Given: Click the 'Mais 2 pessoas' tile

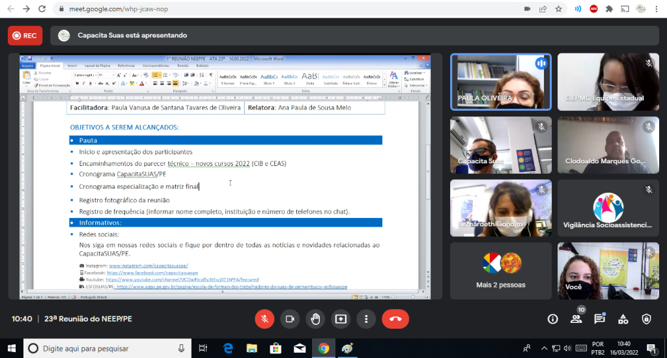Looking at the screenshot, I should click(x=500, y=271).
